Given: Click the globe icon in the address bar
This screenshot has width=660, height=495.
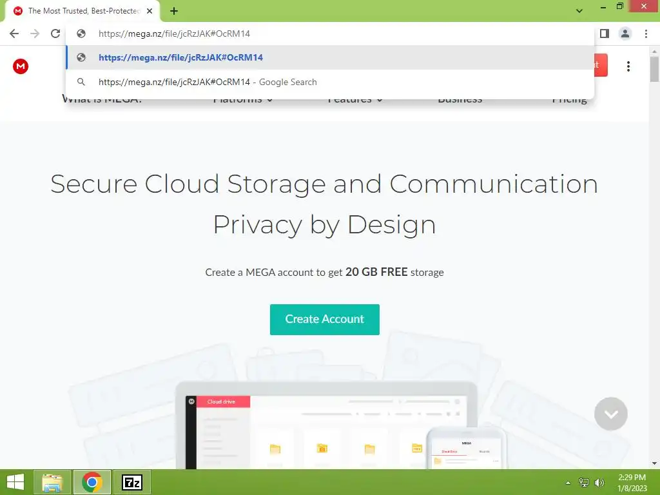Looking at the screenshot, I should pos(81,34).
